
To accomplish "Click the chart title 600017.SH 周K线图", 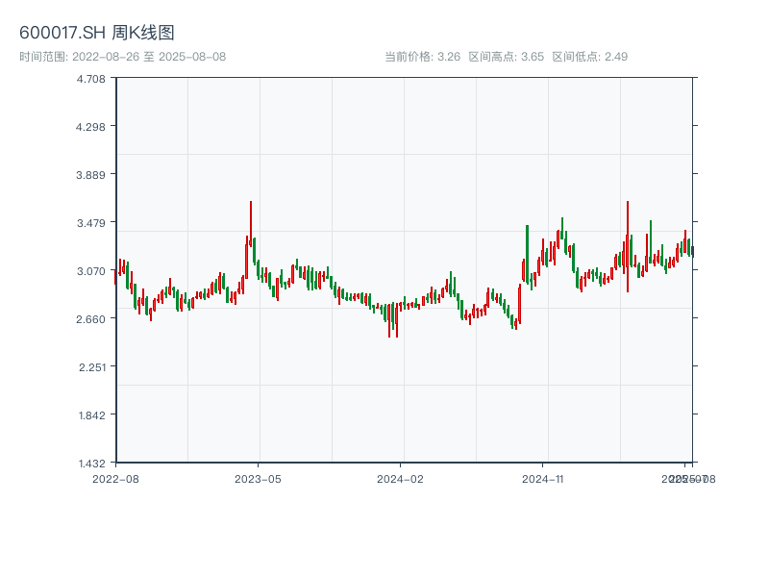I will click(x=97, y=33).
